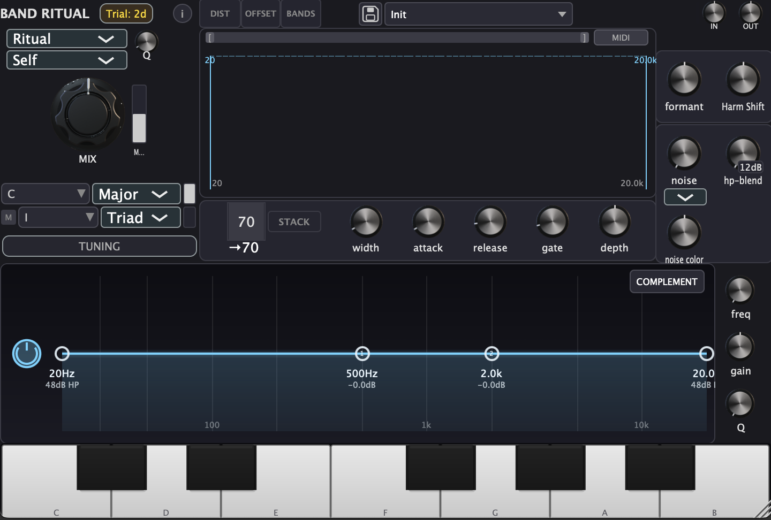Open the info panel via the i icon

tap(182, 14)
